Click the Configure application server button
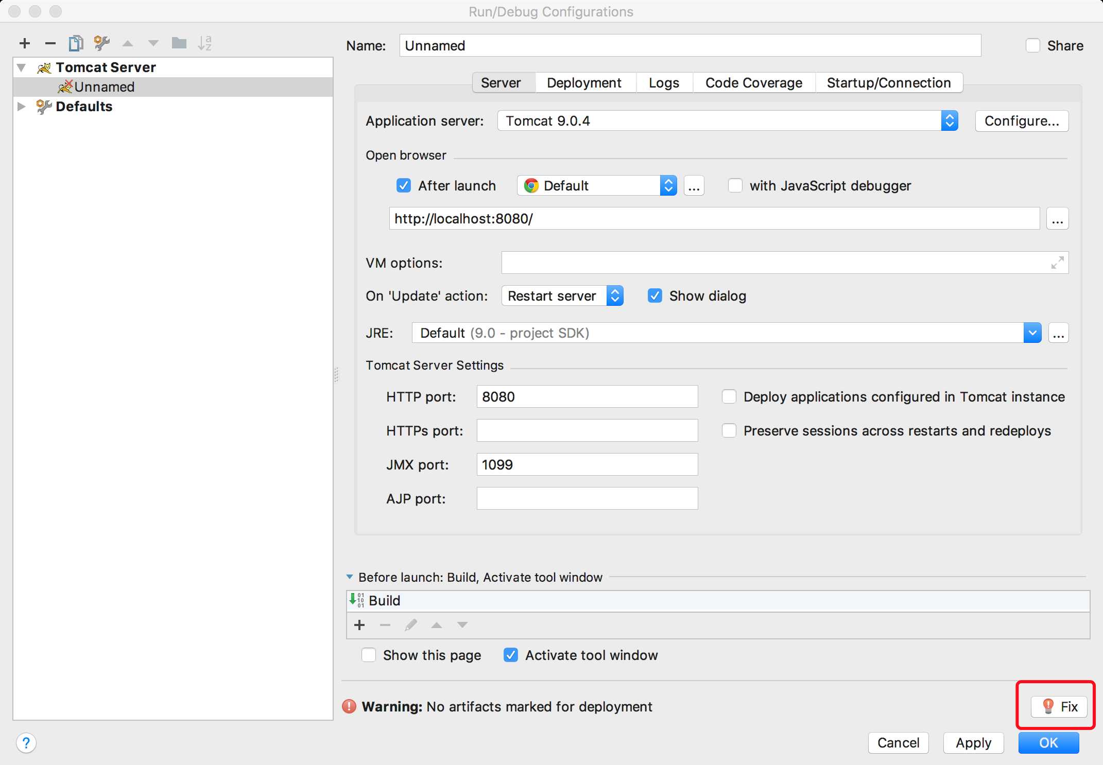 click(x=1022, y=121)
